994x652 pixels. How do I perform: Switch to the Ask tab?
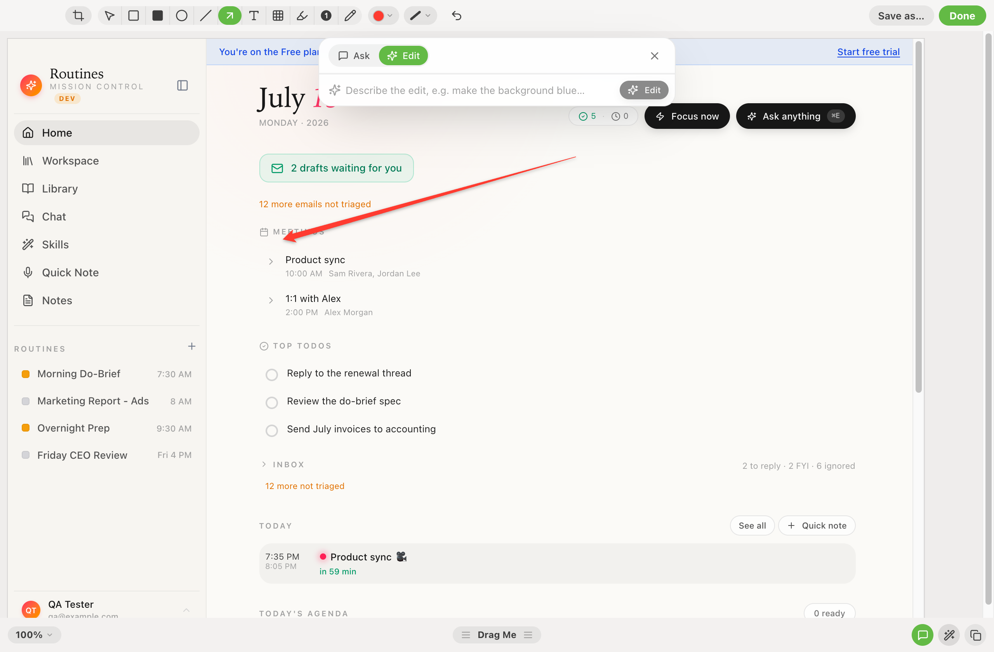tap(354, 55)
